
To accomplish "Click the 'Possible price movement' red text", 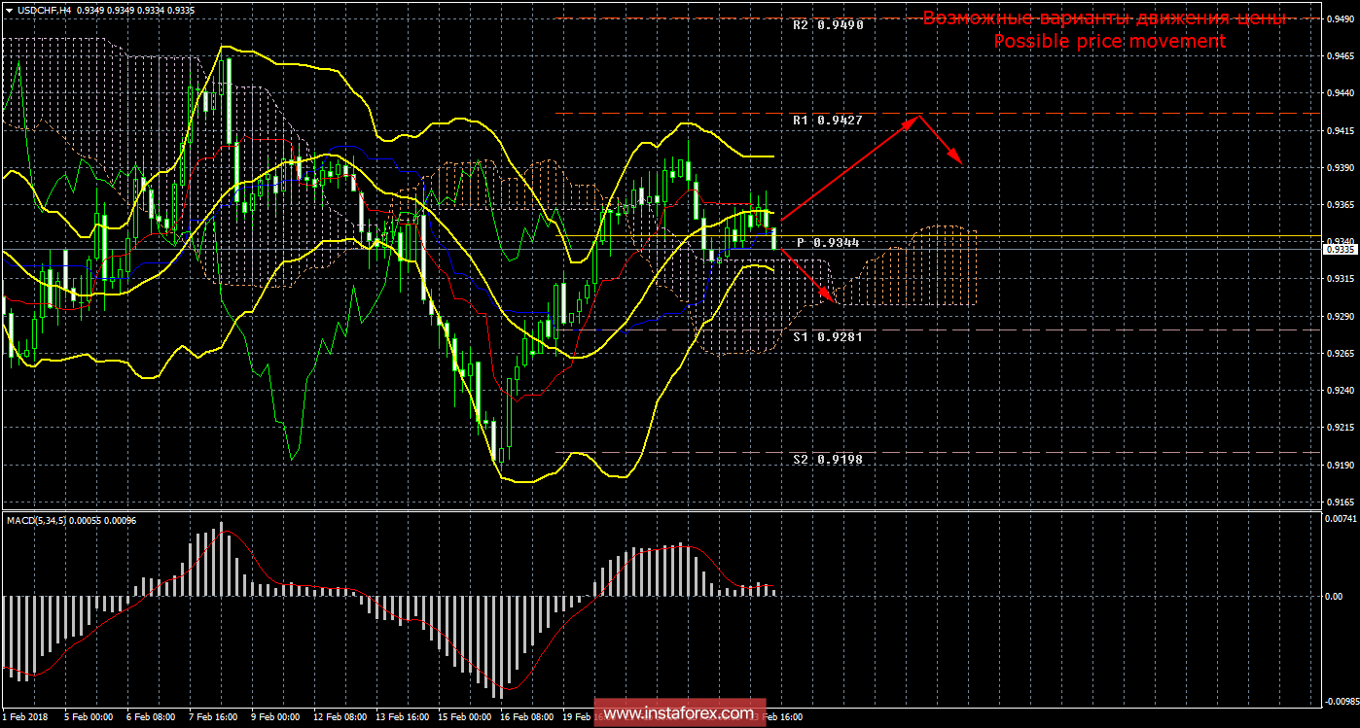I will coord(1108,41).
